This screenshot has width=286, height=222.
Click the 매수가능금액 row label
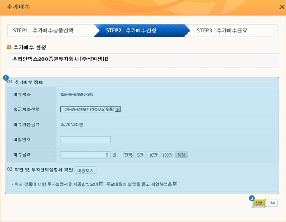[26, 125]
